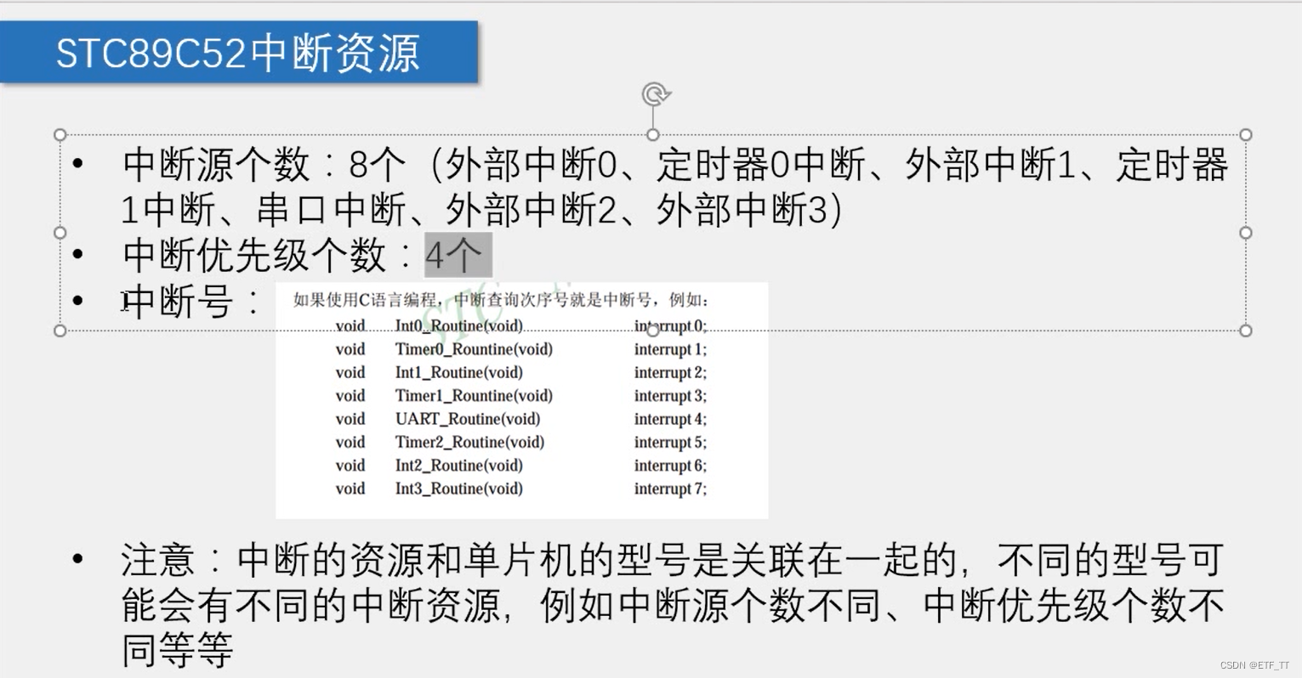
Task: Click the text interrupt 7;
Action: pyautogui.click(x=670, y=489)
